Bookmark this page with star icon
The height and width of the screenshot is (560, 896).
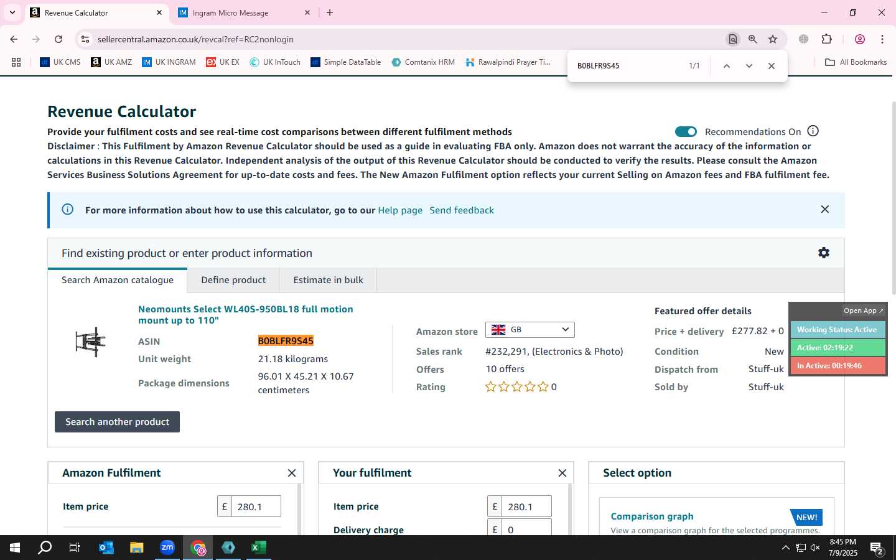(x=772, y=39)
